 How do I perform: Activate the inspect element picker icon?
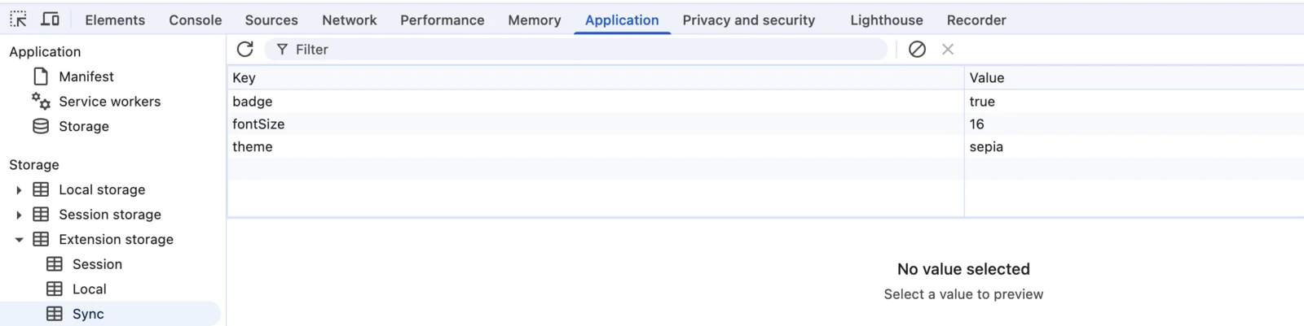18,19
